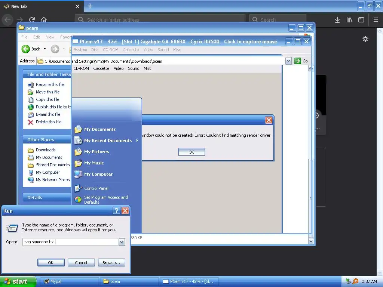This screenshot has height=287, width=383.
Task: Click Rename this file icon
Action: 31,85
